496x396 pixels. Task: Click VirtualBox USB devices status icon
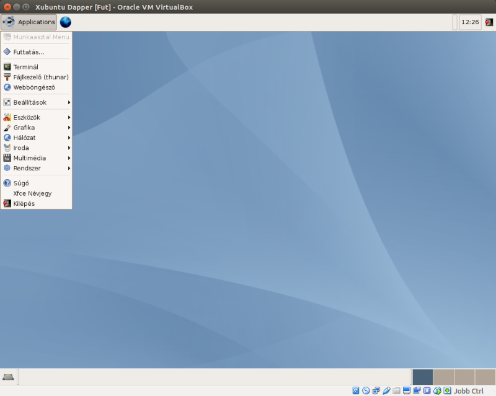[x=386, y=390]
